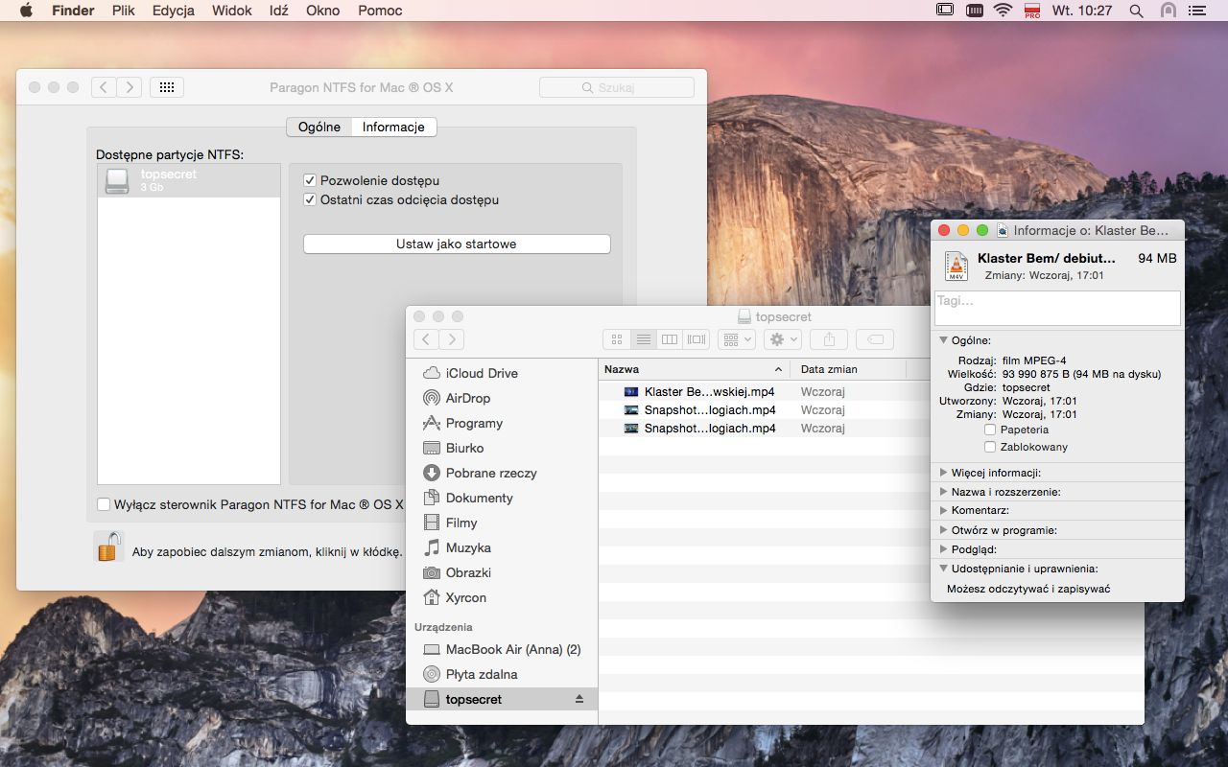Click the Finder edit tags button
Image resolution: width=1228 pixels, height=767 pixels.
(x=874, y=339)
